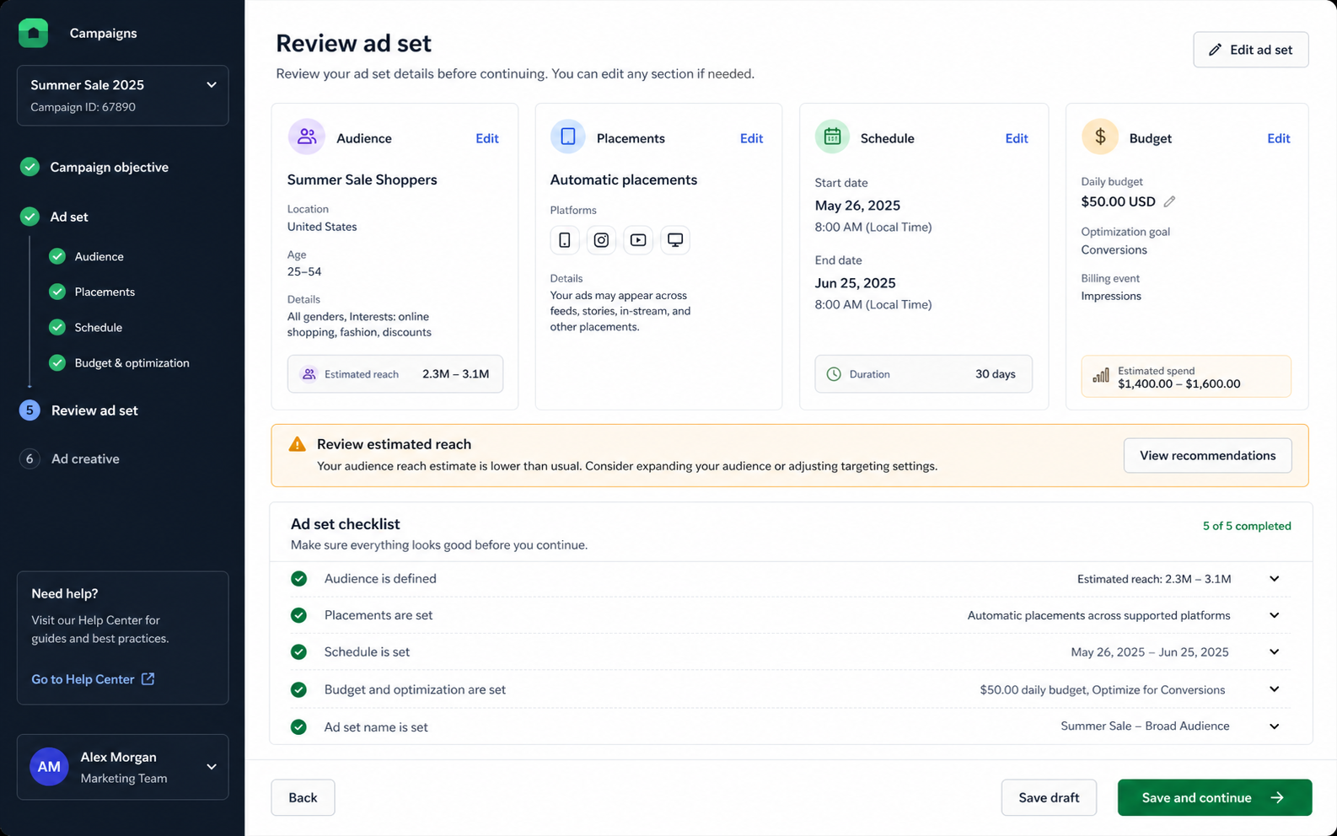Click the AM avatar circle
This screenshot has height=836, width=1337.
click(49, 767)
